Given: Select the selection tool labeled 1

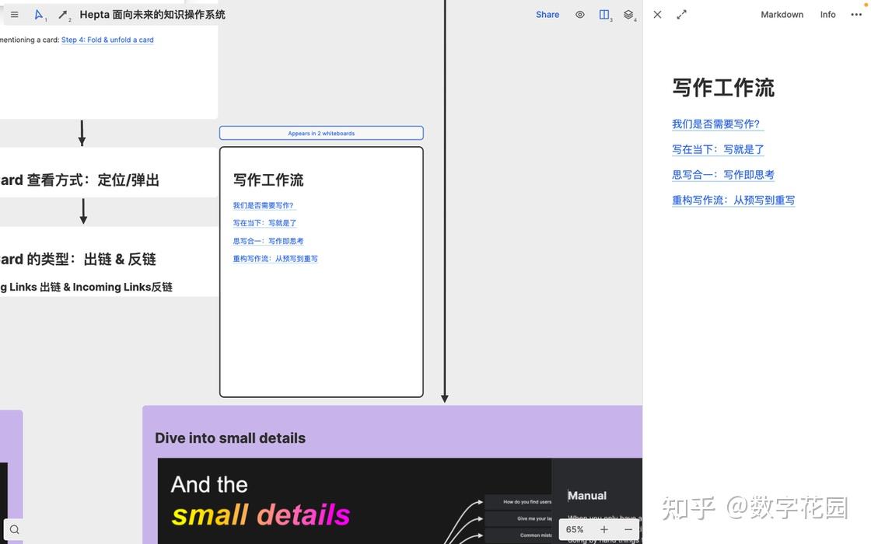Looking at the screenshot, I should [x=37, y=13].
